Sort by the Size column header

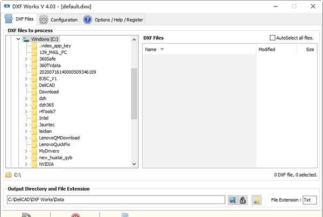(x=307, y=50)
